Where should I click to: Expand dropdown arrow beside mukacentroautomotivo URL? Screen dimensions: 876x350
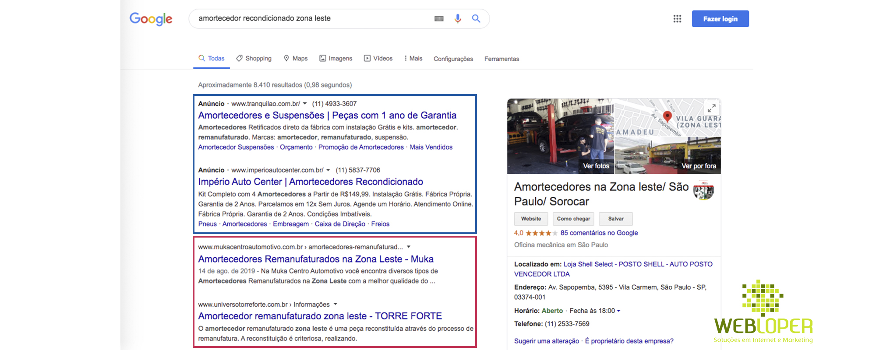pos(409,247)
